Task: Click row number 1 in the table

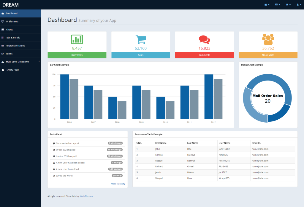Action: 137,149
